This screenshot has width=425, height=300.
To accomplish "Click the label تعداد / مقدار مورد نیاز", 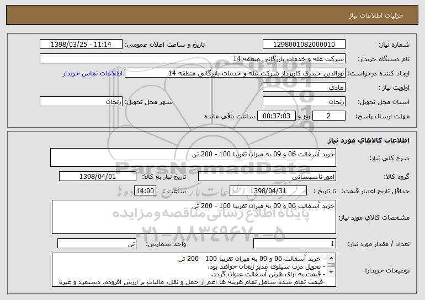I will (379, 244).
